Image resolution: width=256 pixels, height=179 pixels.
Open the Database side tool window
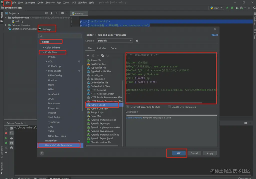254,19
